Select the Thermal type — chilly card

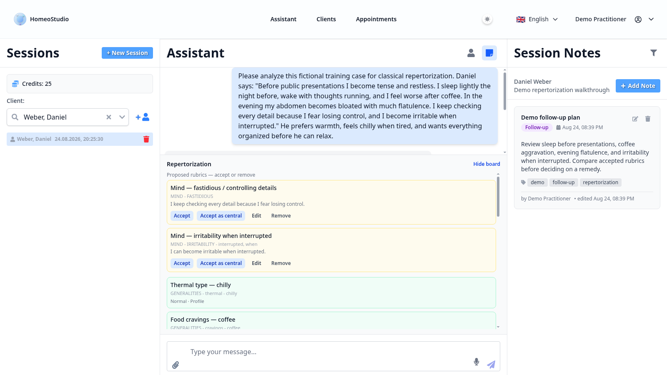(331, 293)
